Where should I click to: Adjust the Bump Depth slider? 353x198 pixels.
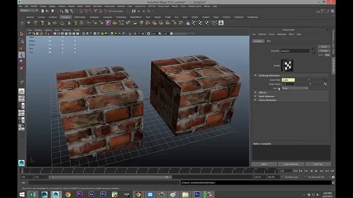[310, 84]
